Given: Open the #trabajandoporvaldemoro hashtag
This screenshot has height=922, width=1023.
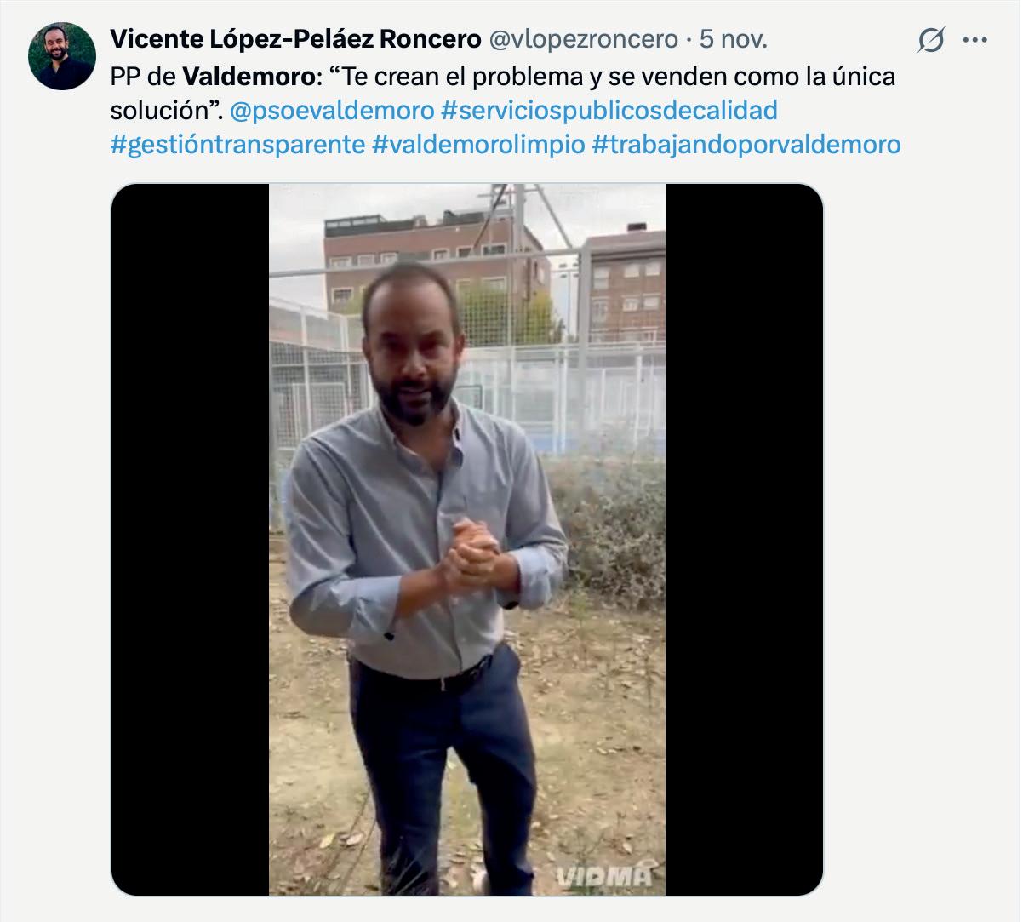Looking at the screenshot, I should 746,144.
